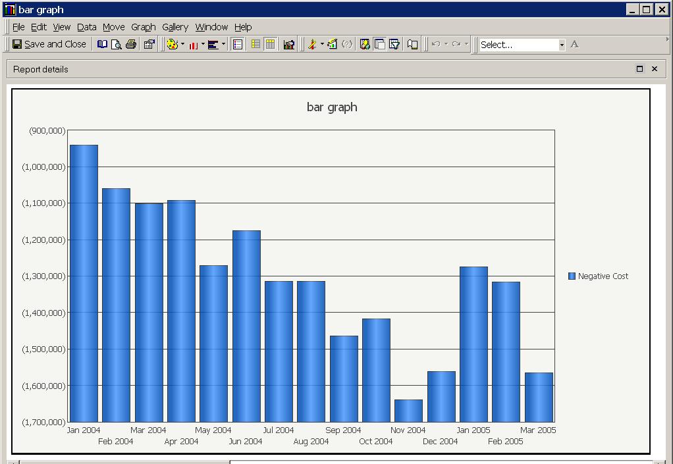Toggle the chart legend display
The image size is (673, 464).
236,44
